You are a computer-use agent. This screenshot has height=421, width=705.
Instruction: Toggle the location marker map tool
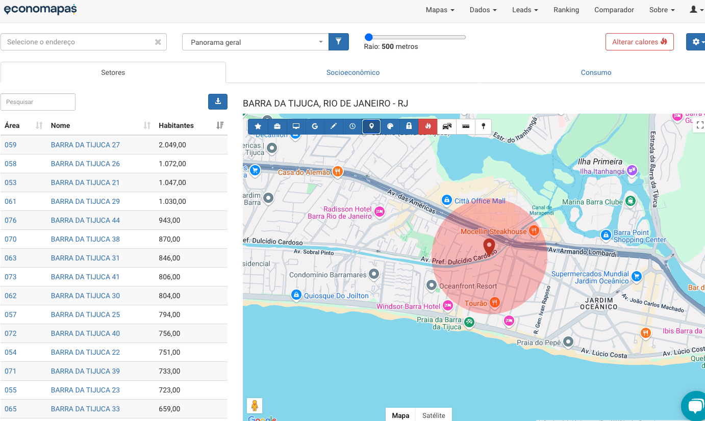click(x=371, y=126)
